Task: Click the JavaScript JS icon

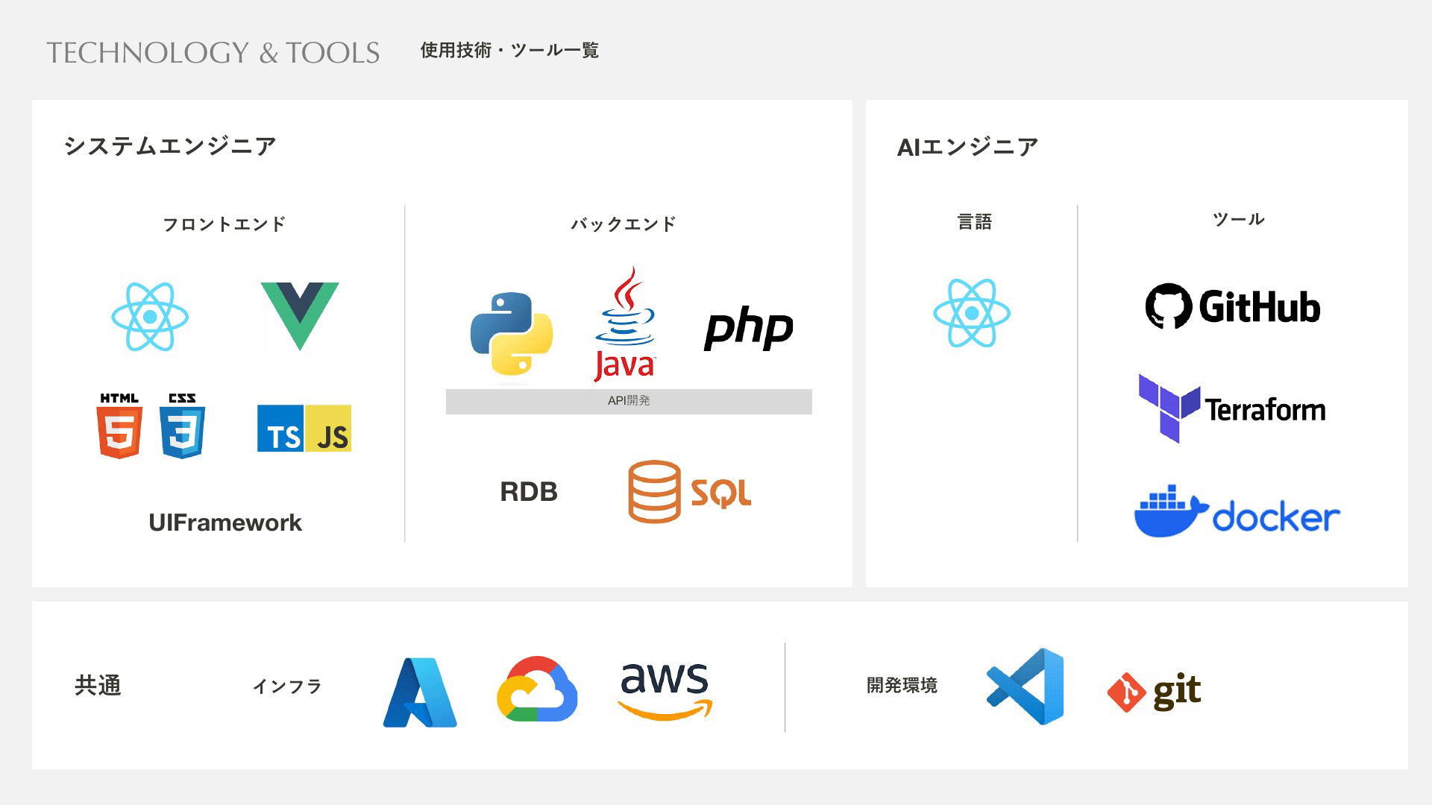Action: (328, 429)
